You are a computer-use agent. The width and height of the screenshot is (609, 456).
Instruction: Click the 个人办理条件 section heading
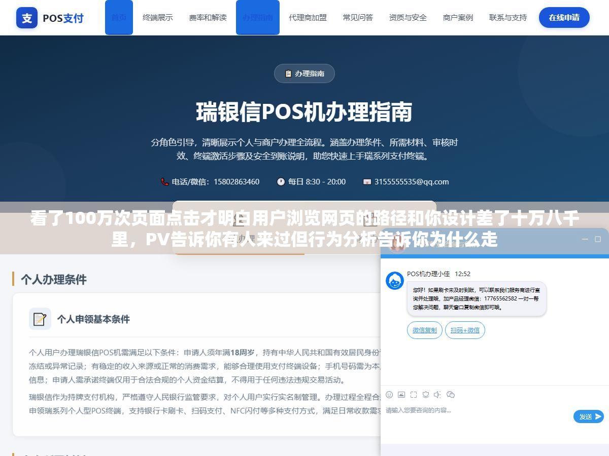[x=54, y=279]
